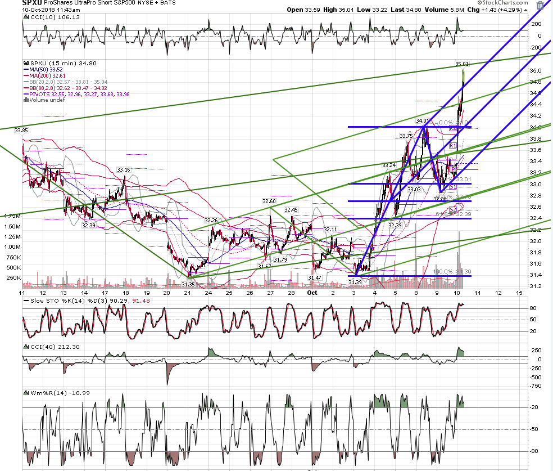Click the 31.79 price label

280,260
